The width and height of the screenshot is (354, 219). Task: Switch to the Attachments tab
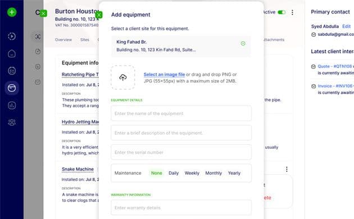[274, 40]
